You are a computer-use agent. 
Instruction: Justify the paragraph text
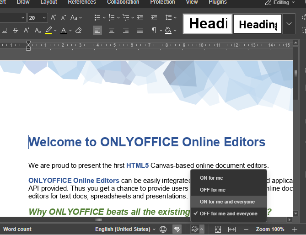(140, 31)
